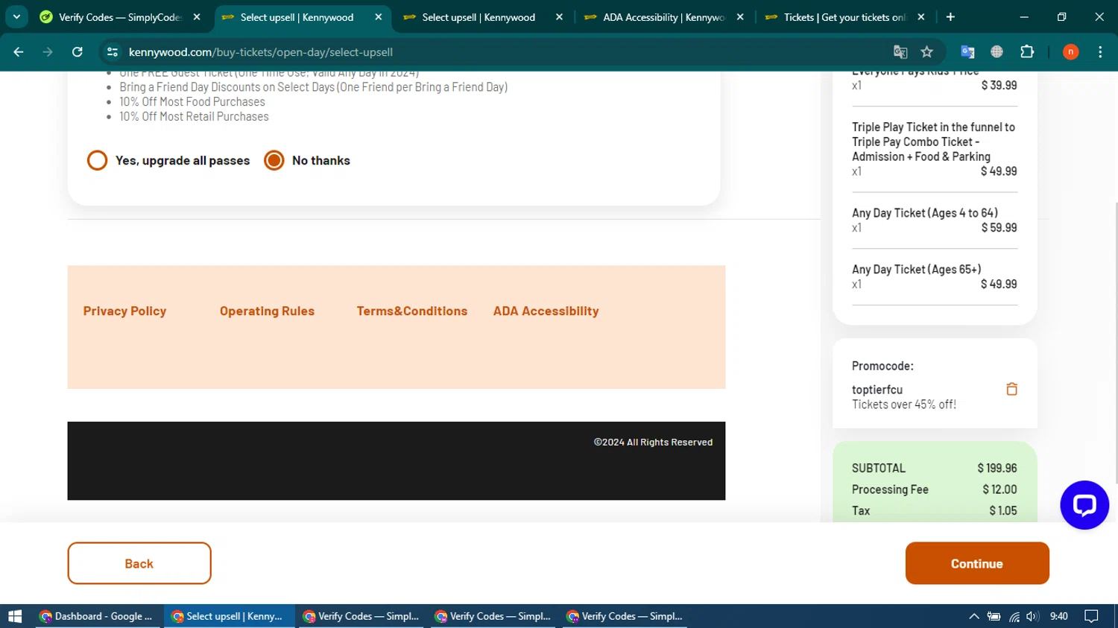Open the Extensions puzzle icon
1118x628 pixels.
[1027, 52]
